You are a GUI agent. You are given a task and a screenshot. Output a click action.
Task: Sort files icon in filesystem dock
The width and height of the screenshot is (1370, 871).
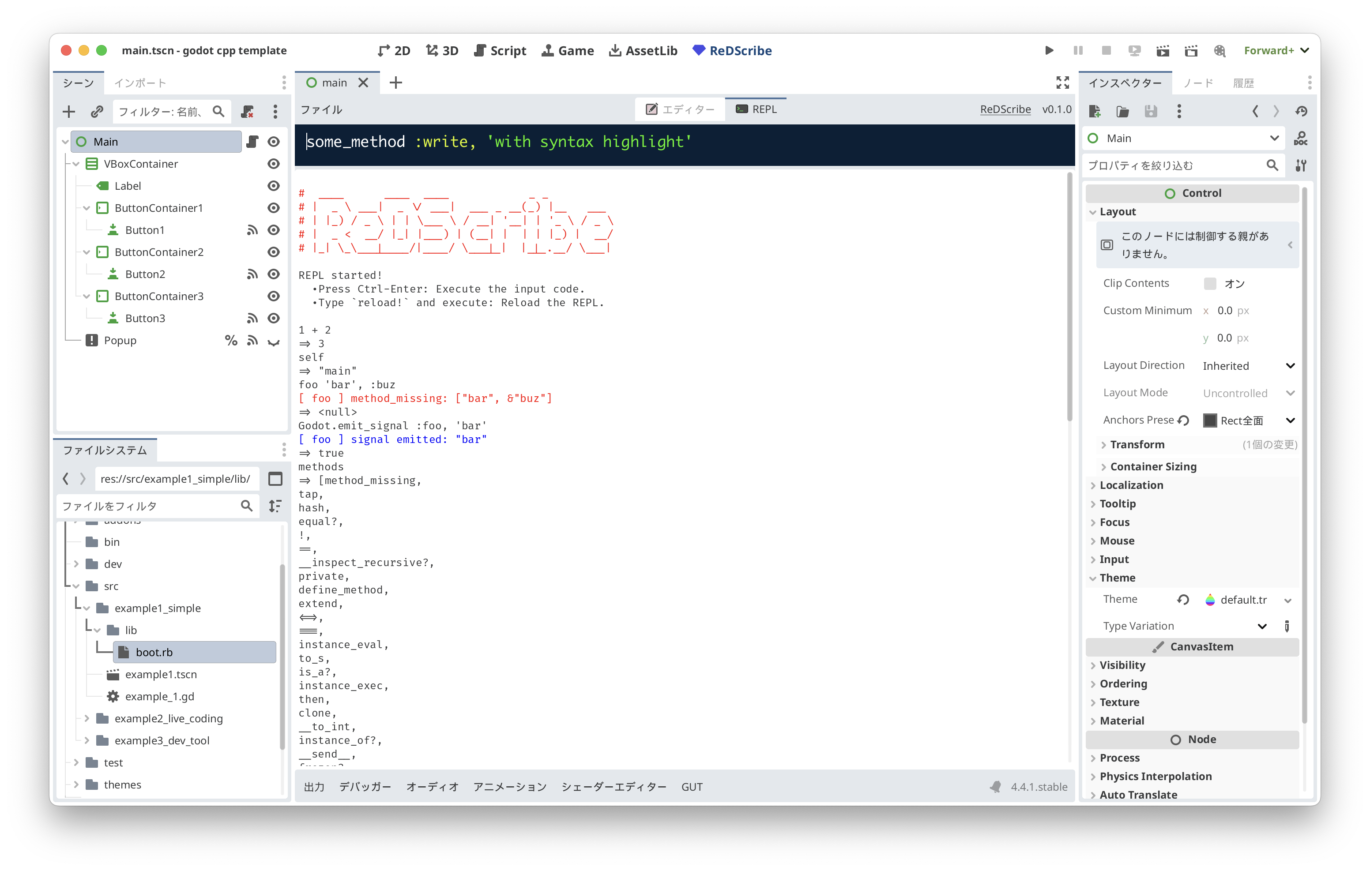click(275, 506)
